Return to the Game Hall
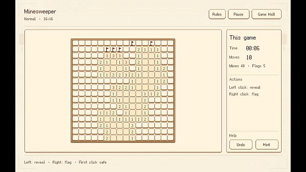 pos(267,14)
